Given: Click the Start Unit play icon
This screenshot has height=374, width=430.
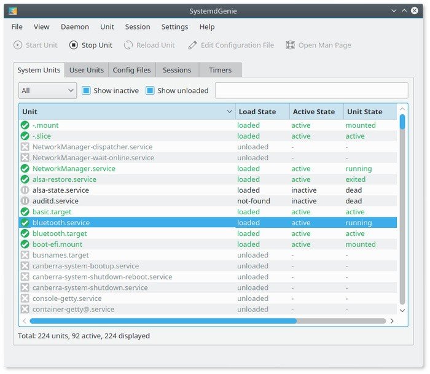Looking at the screenshot, I should pyautogui.click(x=18, y=45).
